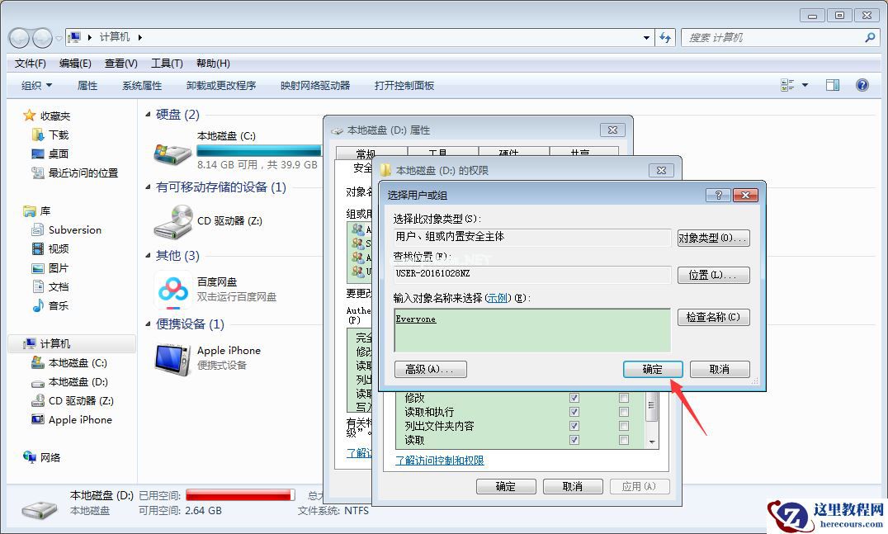Click the 检查名称(C) button
Viewport: 888px width, 534px height.
pos(713,317)
